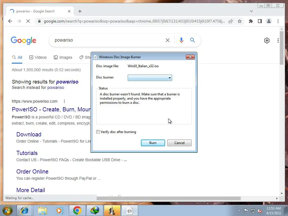Switch to Chrome on the taskbar
The height and width of the screenshot is (216, 288).
click(77, 210)
